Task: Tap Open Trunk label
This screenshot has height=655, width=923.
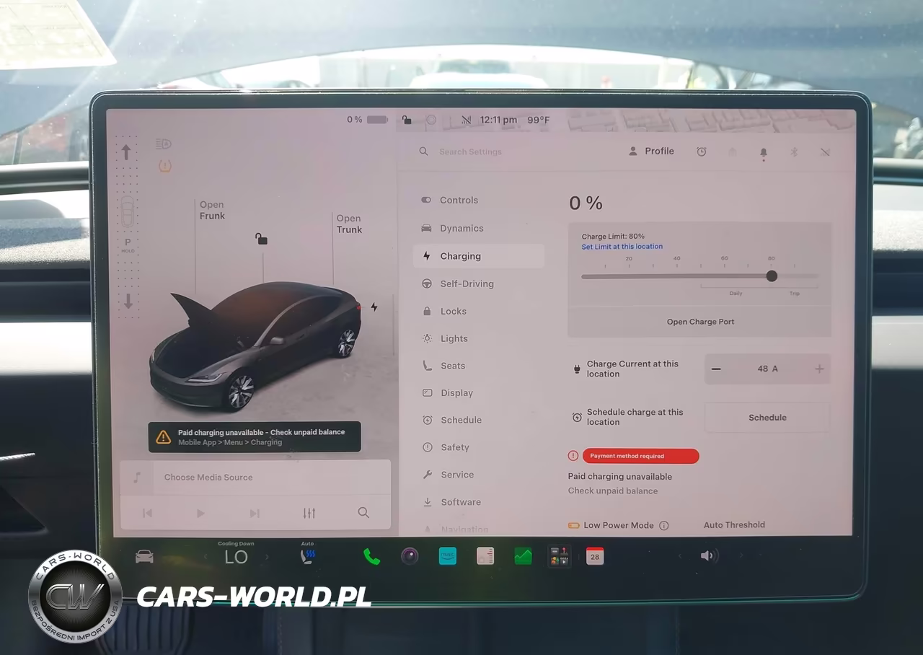Action: coord(349,224)
